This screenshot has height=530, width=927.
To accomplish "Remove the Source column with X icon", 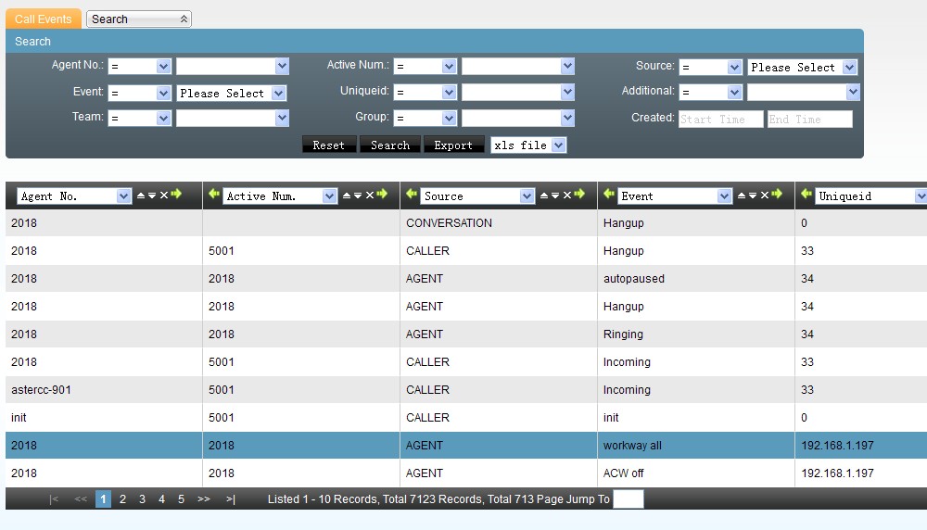I will tap(566, 196).
